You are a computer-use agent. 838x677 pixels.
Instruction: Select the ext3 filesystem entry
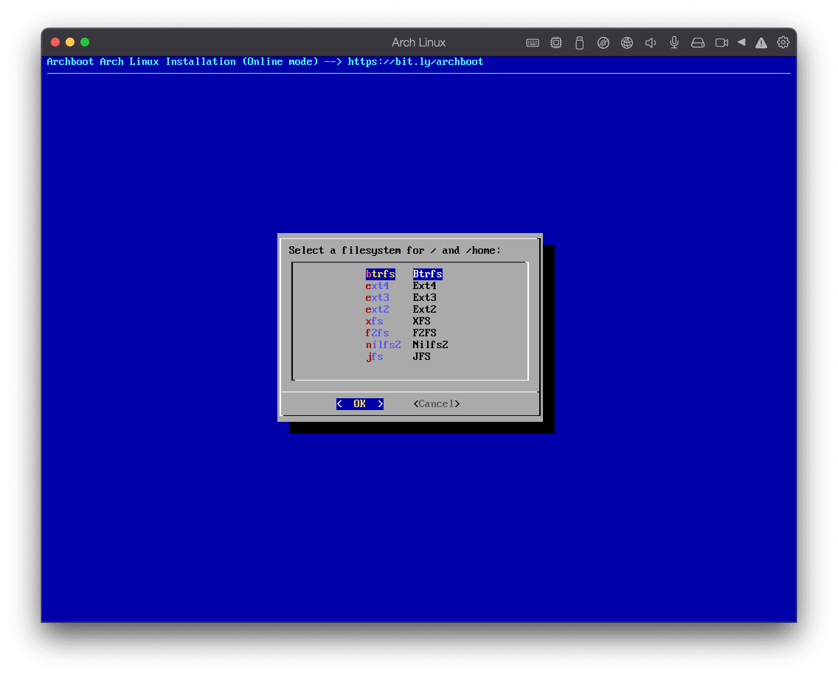click(x=377, y=298)
